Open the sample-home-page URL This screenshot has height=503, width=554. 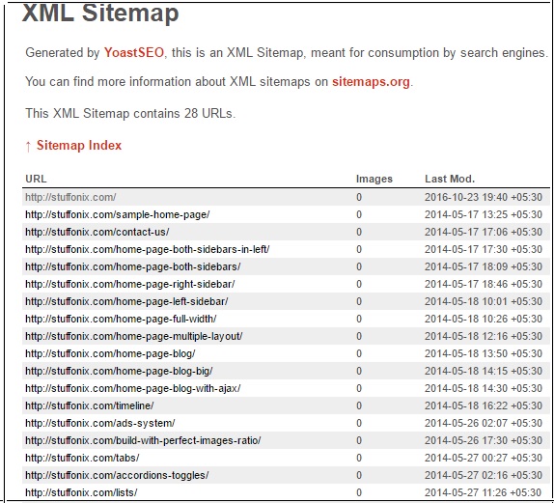(x=118, y=214)
